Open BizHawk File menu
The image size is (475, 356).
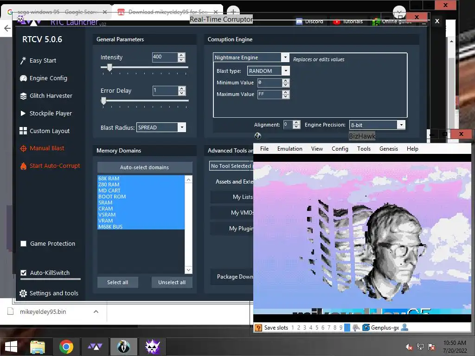pyautogui.click(x=264, y=149)
